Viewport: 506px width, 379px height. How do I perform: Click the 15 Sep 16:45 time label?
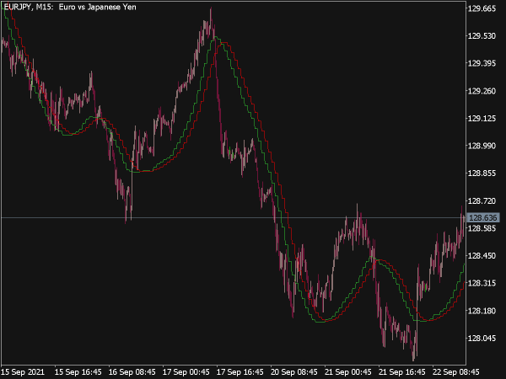coord(78,372)
